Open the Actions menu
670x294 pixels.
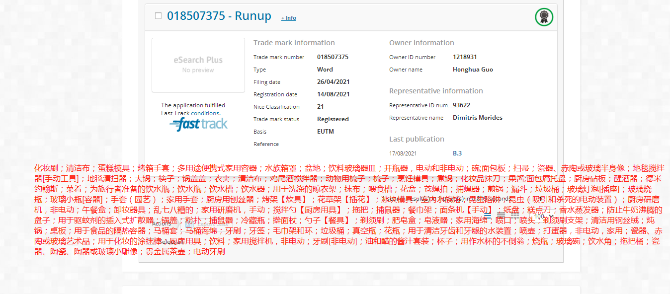pos(162,223)
